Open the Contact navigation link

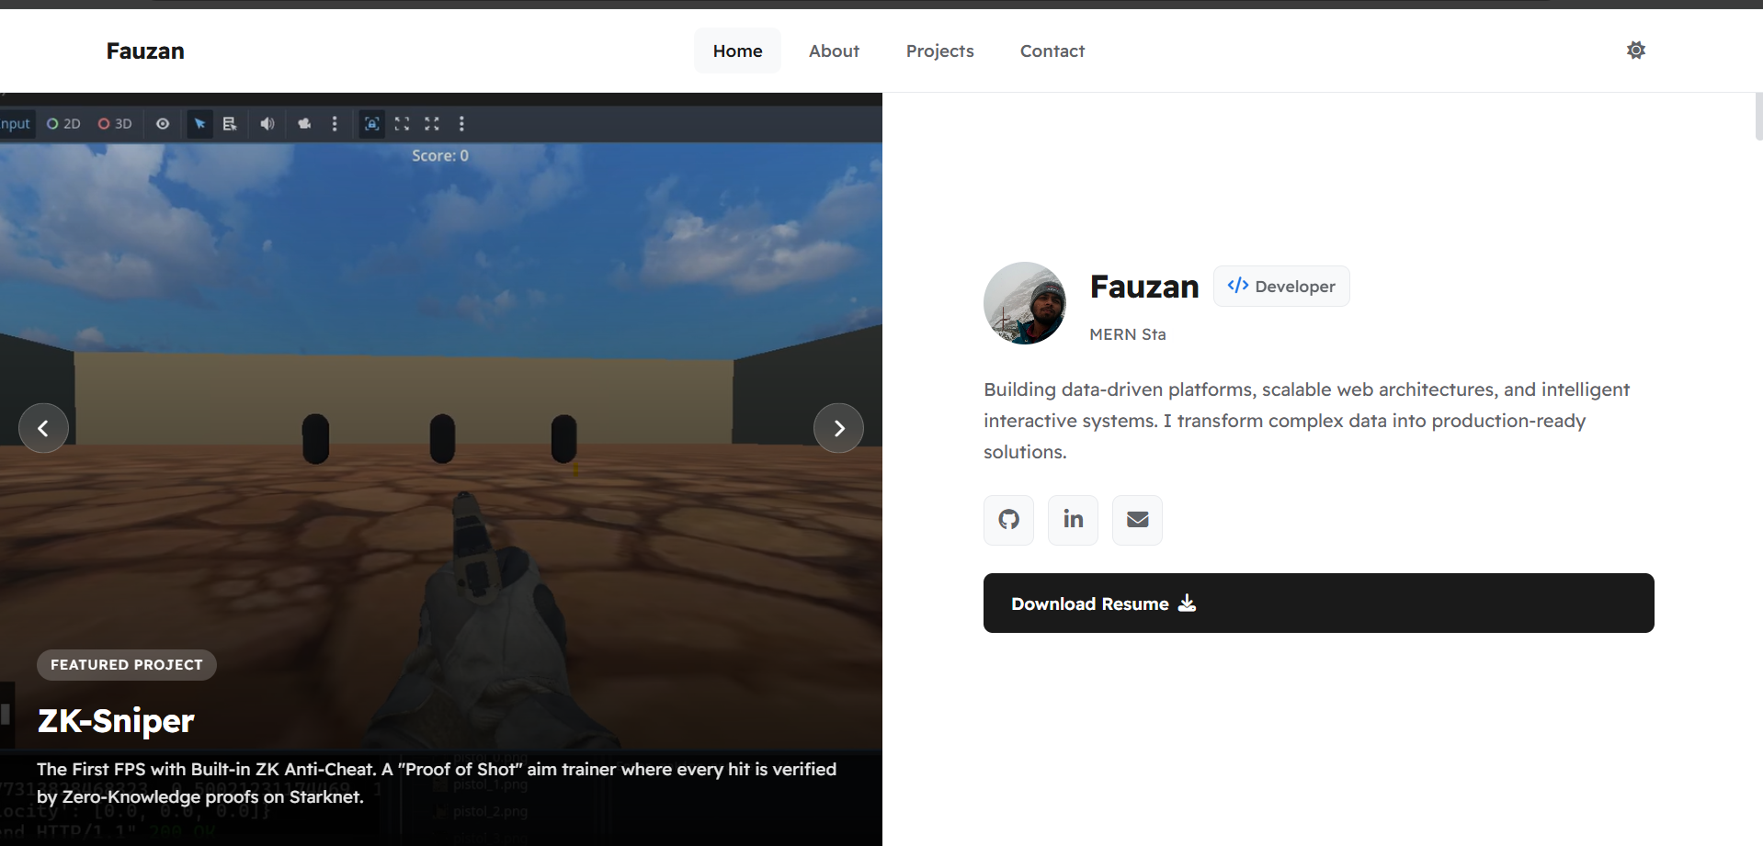1052,51
